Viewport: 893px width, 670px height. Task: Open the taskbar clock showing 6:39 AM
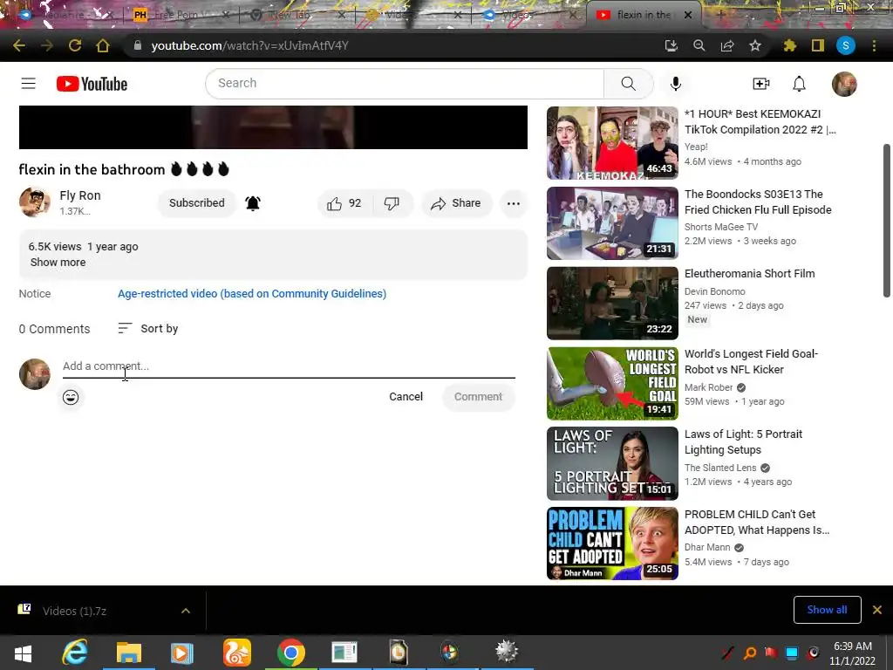(853, 653)
